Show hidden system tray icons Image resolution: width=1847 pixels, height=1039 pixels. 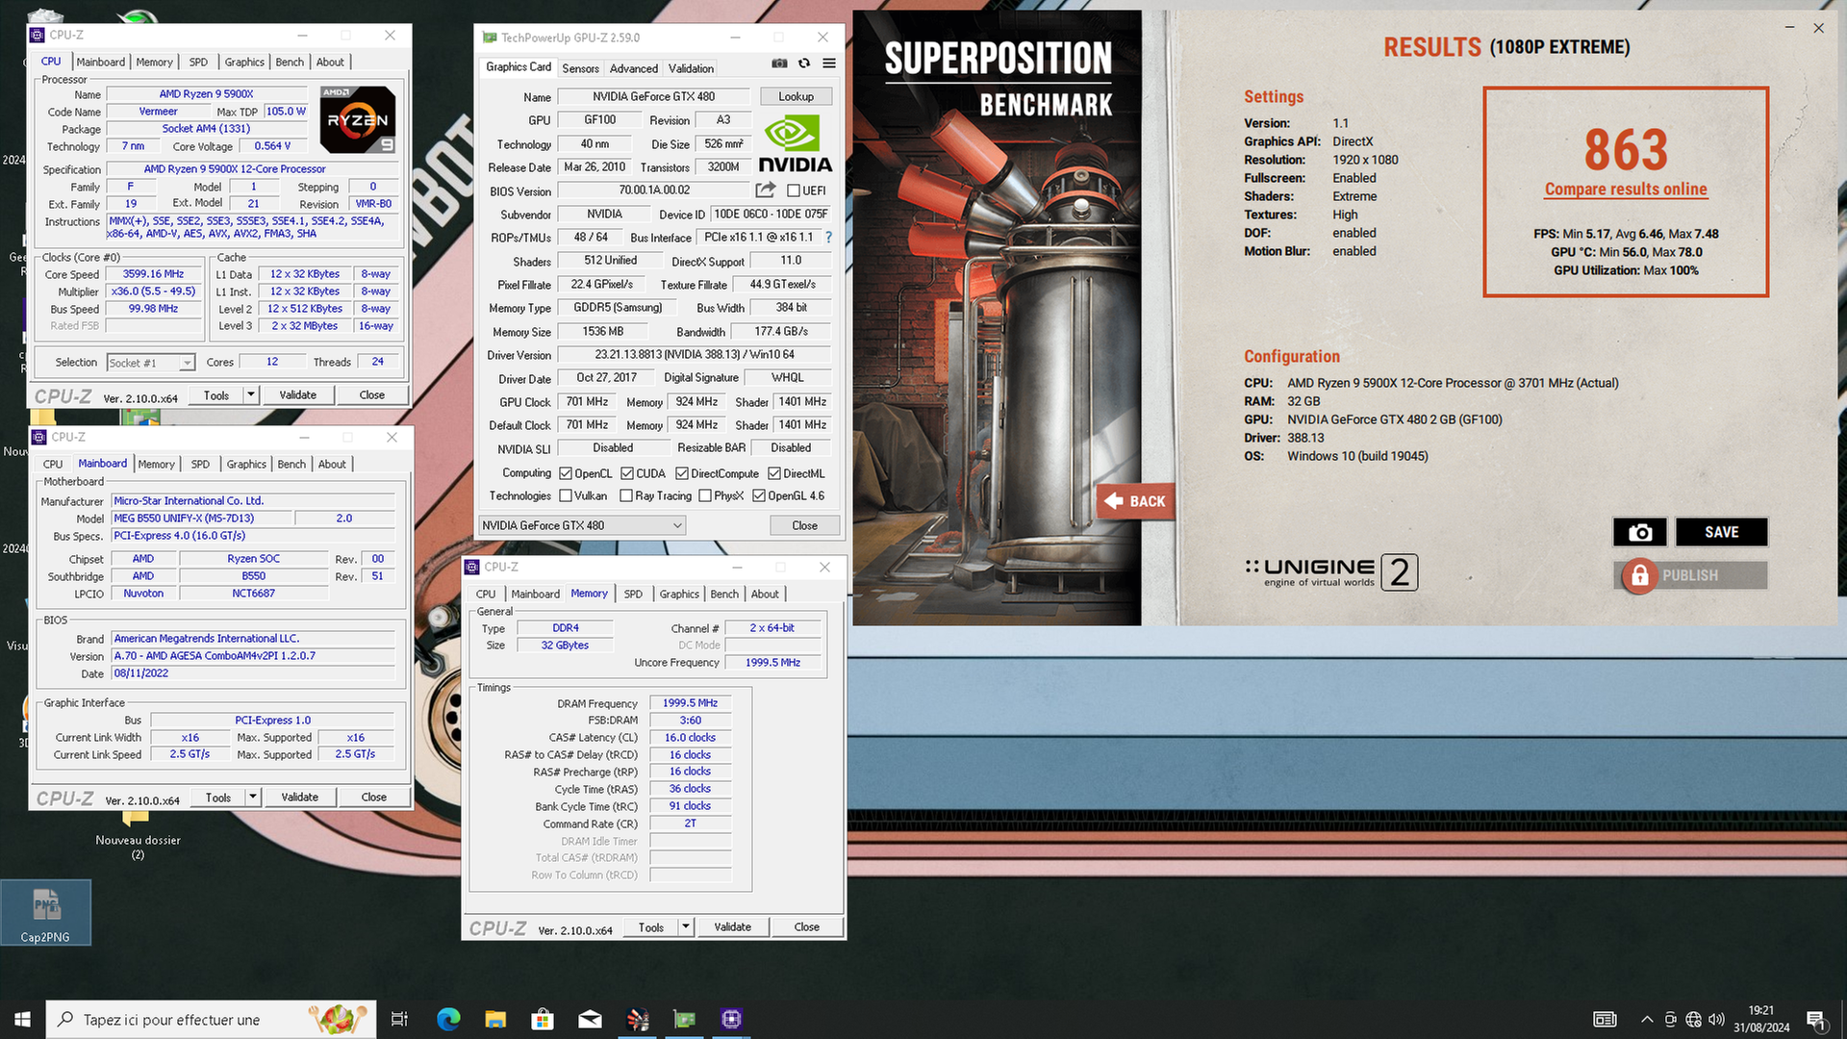(1647, 1020)
